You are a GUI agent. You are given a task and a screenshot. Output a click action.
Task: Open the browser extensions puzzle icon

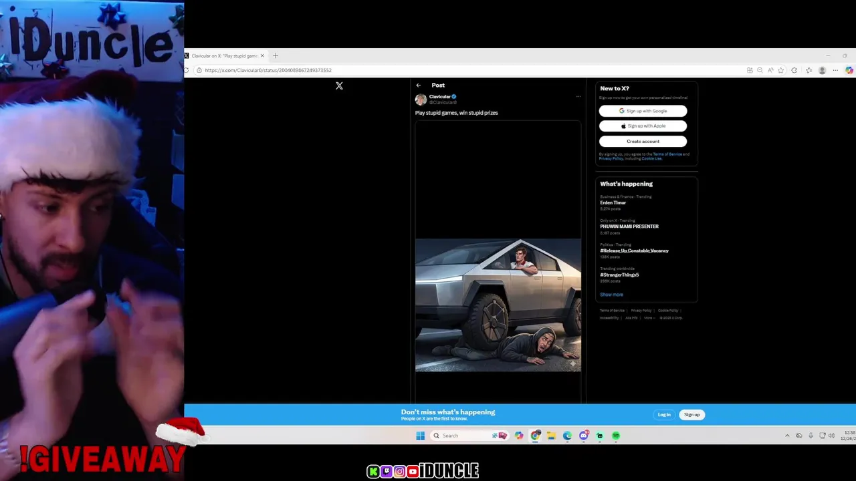click(x=794, y=70)
